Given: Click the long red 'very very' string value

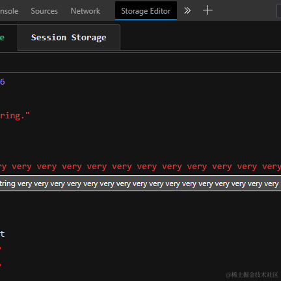Looking at the screenshot, I should [140, 167].
